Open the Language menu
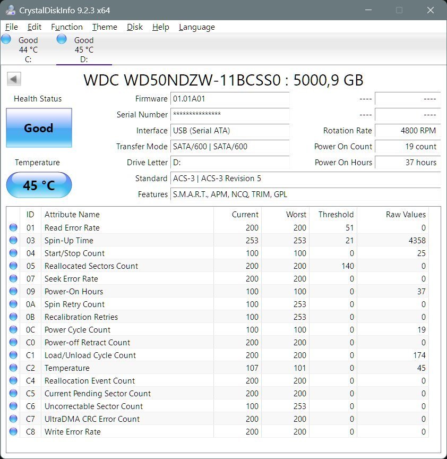 (196, 27)
